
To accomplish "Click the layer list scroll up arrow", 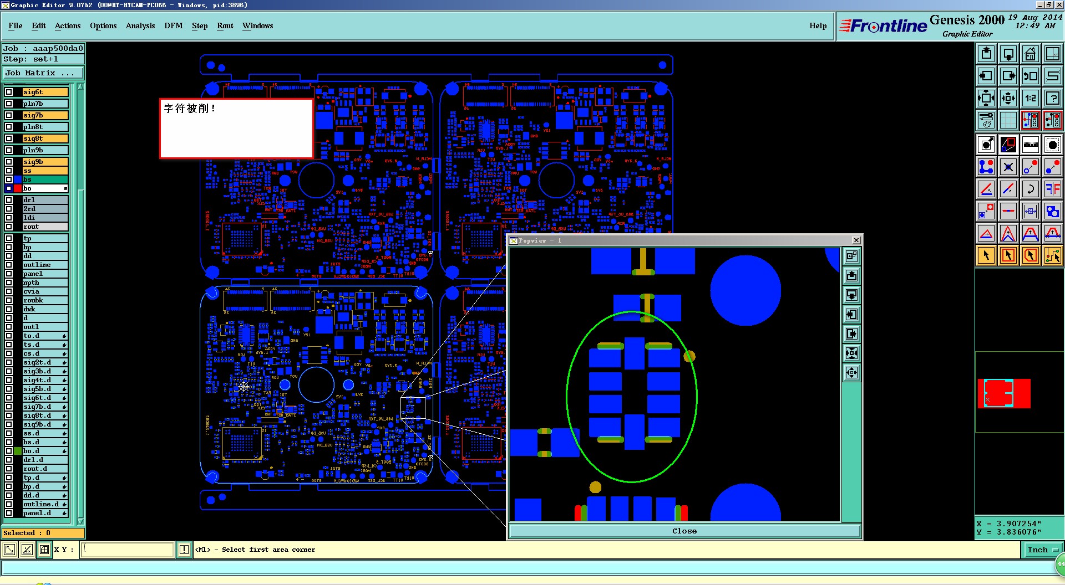I will 80,87.
